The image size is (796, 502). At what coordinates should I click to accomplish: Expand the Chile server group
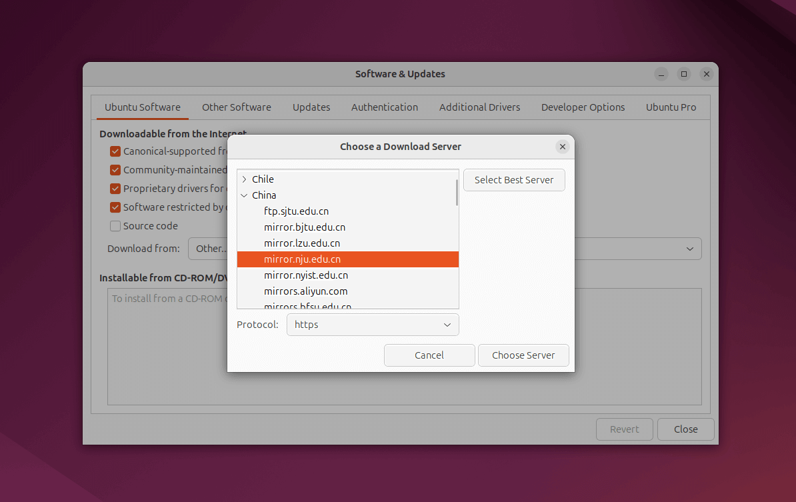point(244,179)
